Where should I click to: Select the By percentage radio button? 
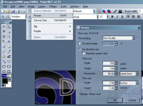[79, 43]
